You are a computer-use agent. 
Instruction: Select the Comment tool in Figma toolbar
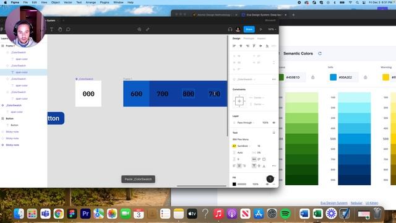click(68, 29)
